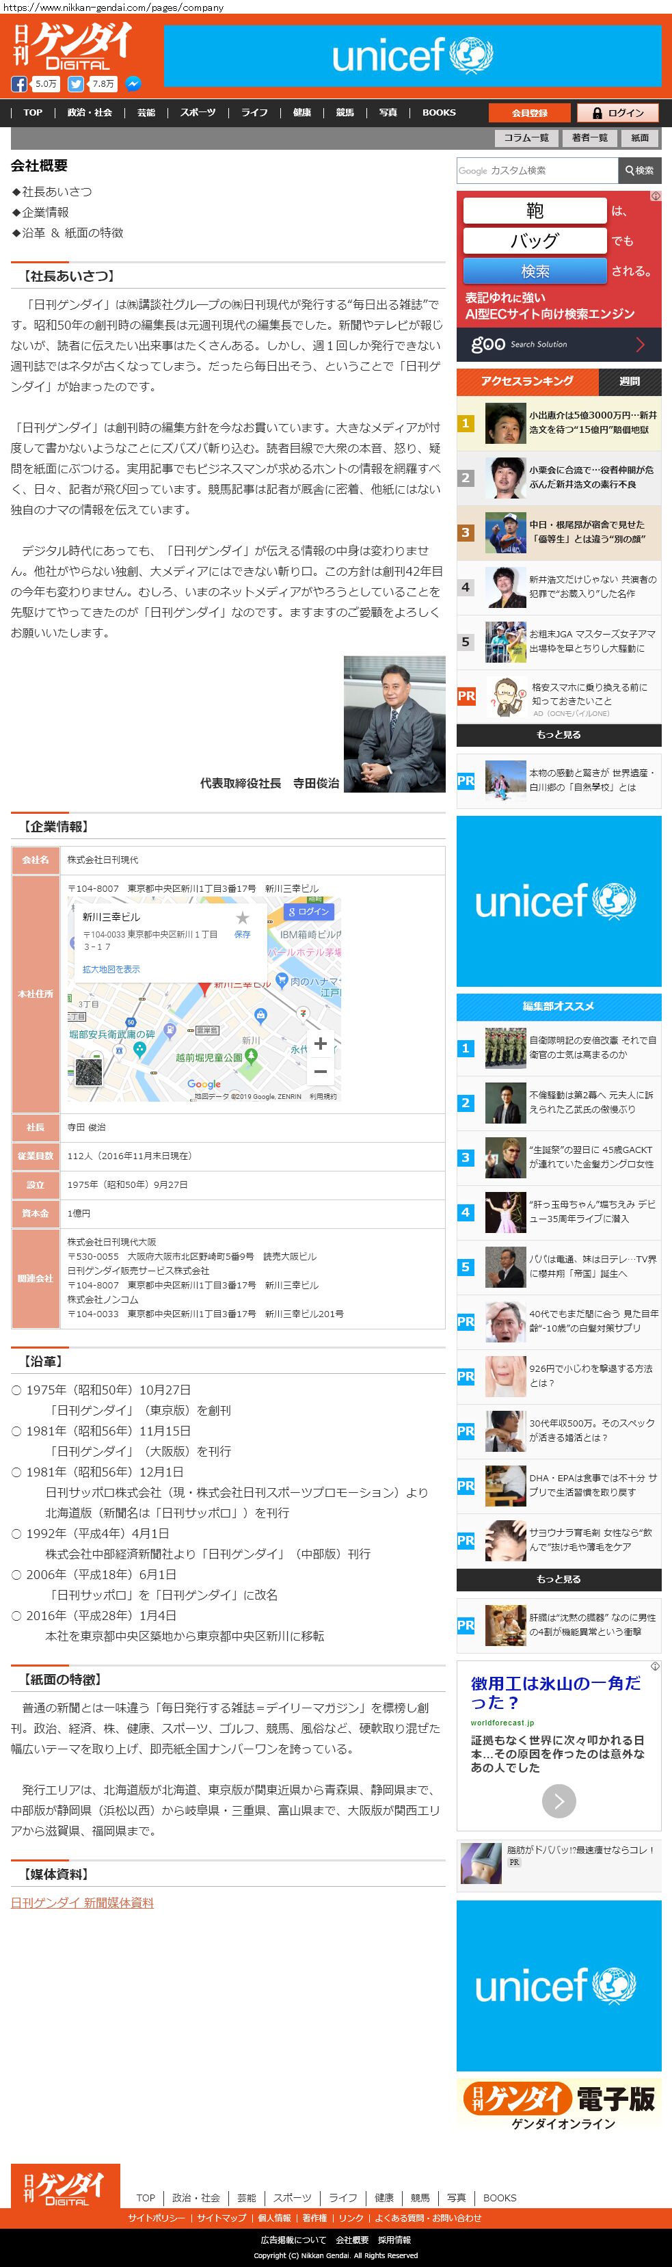Viewport: 672px width, 2267px height.
Task: Click the Facebook share icon in header
Action: coord(18,85)
